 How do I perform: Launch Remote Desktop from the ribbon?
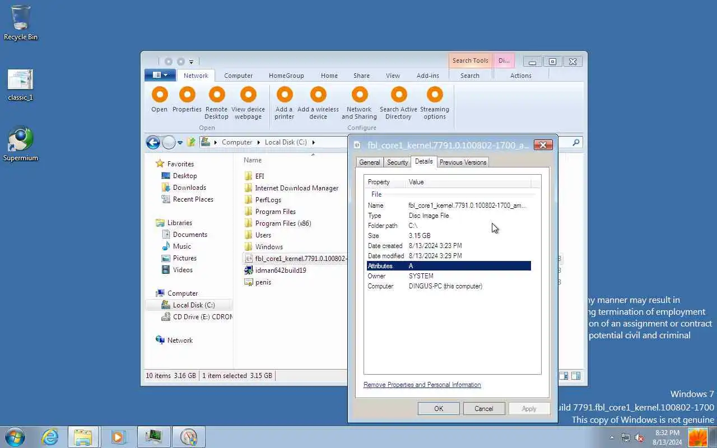[217, 95]
